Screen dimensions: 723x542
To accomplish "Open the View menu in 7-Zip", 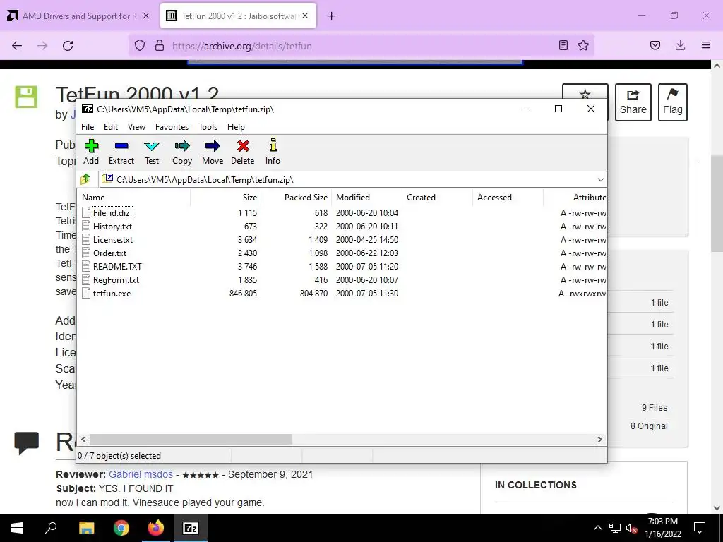I will [136, 127].
